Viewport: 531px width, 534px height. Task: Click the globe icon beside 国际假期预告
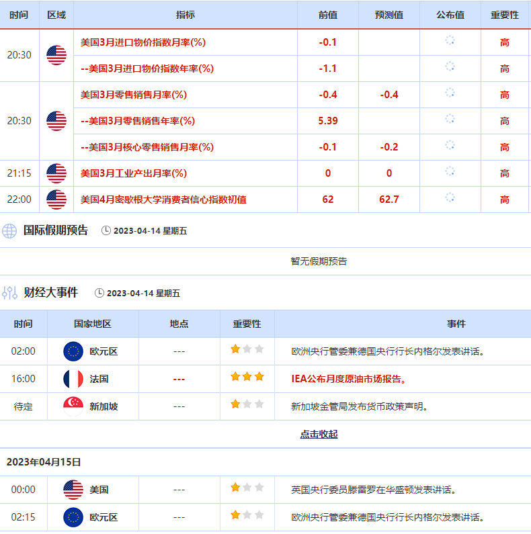[x=9, y=231]
